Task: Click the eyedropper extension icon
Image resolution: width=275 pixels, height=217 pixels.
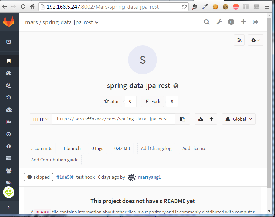Action: [205, 7]
